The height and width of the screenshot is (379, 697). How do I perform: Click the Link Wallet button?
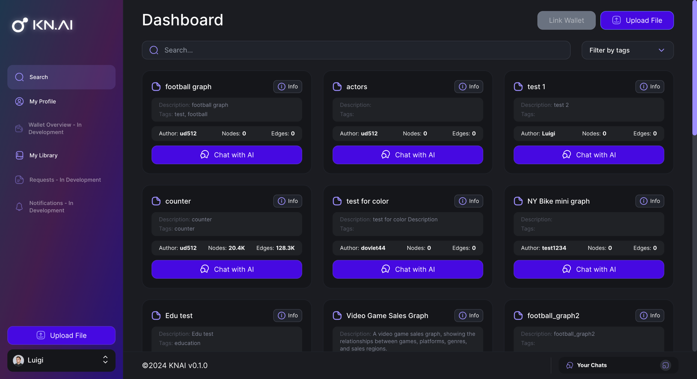(x=566, y=20)
